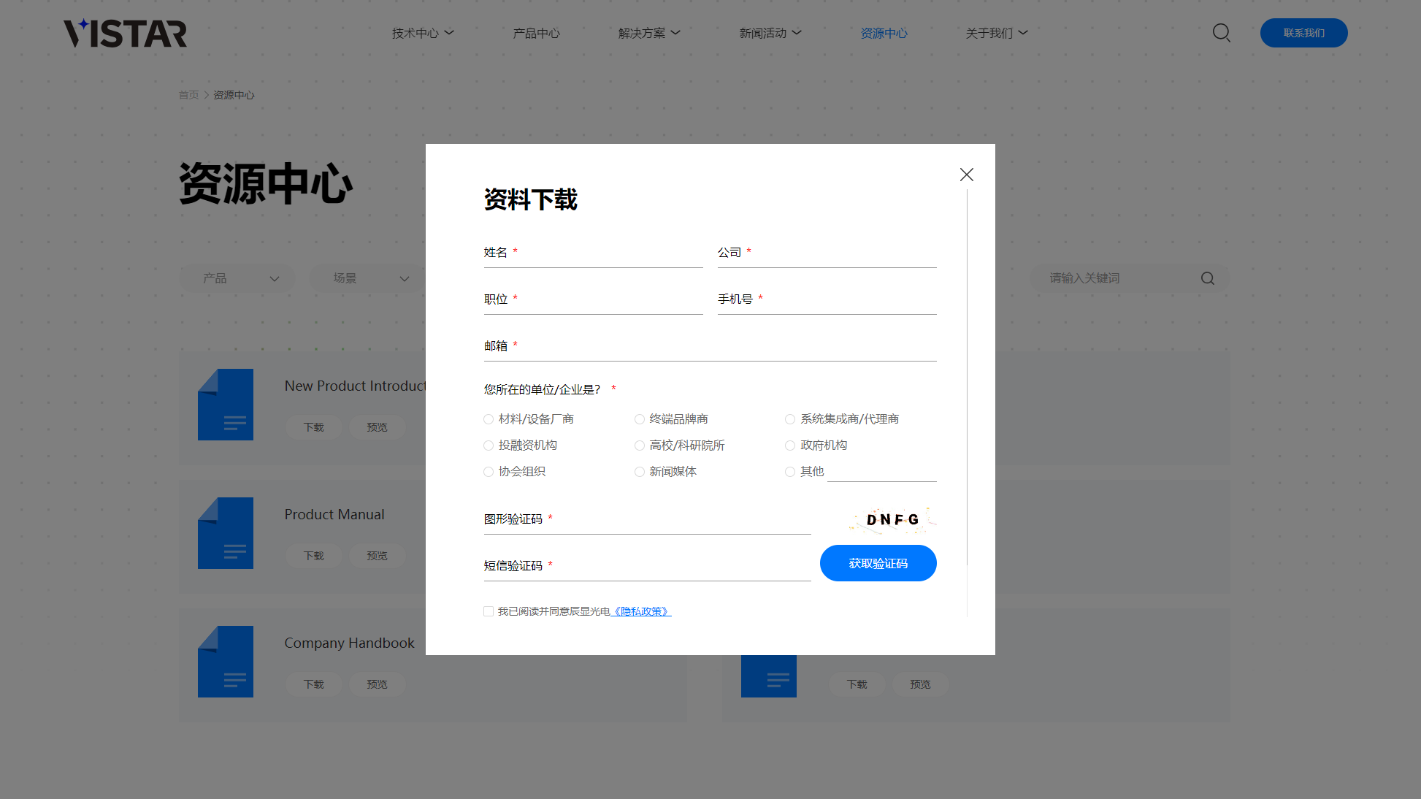Click the 获取验证码 button

(x=878, y=563)
